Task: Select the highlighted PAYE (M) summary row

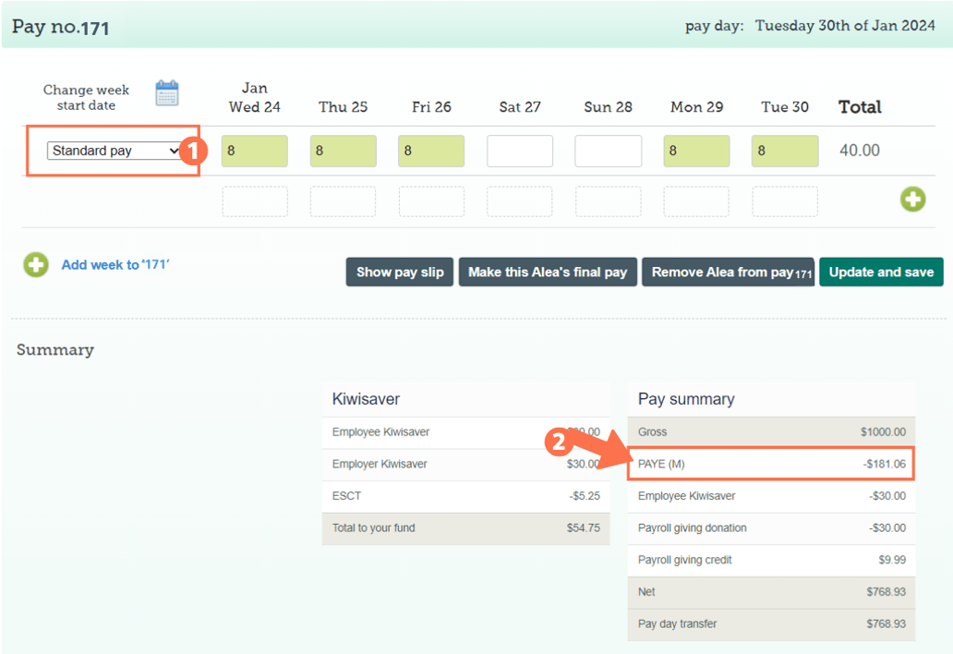Action: pos(771,464)
